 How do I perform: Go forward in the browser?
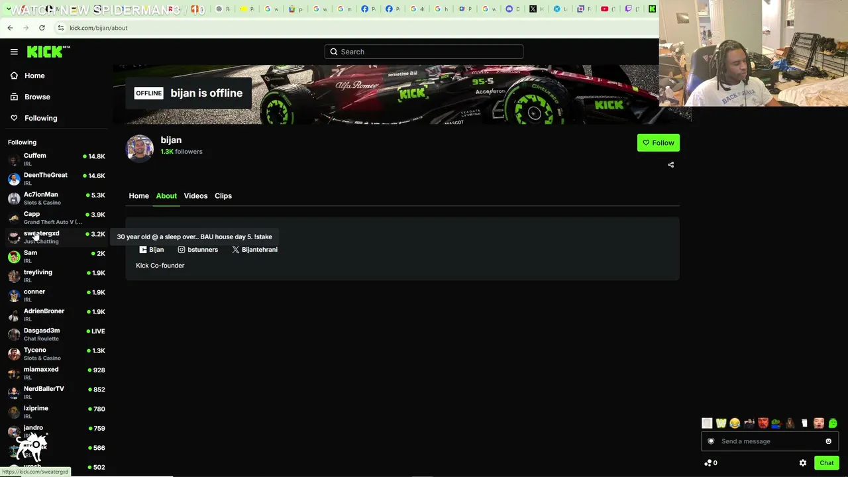coord(26,28)
